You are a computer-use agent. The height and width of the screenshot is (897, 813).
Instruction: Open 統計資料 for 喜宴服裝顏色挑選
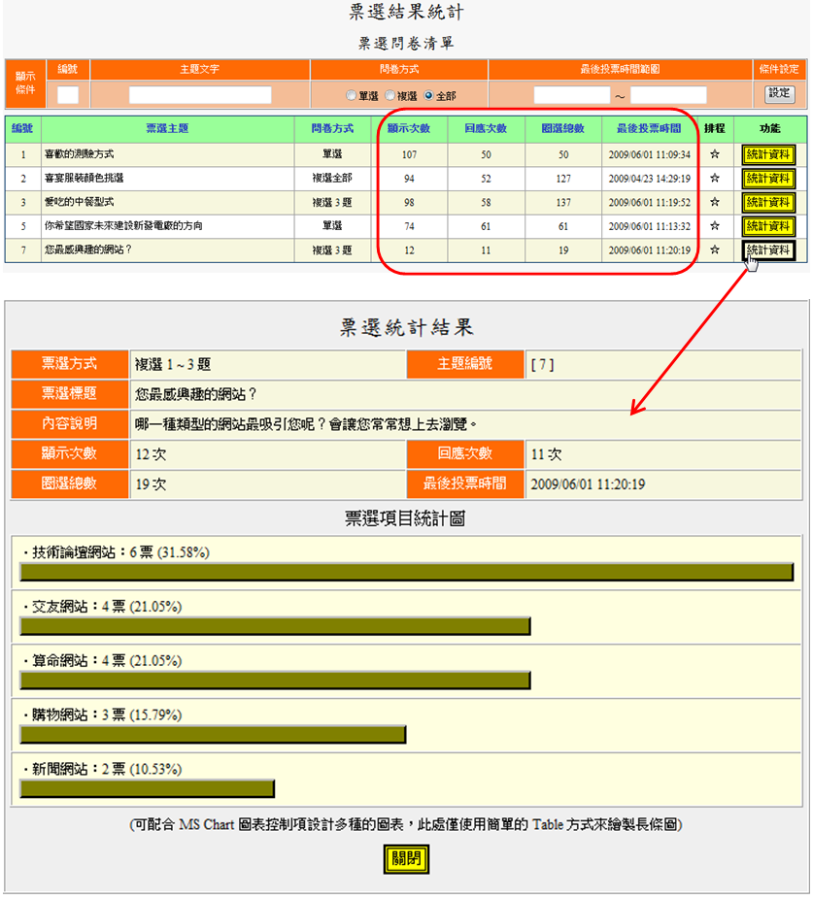point(768,179)
